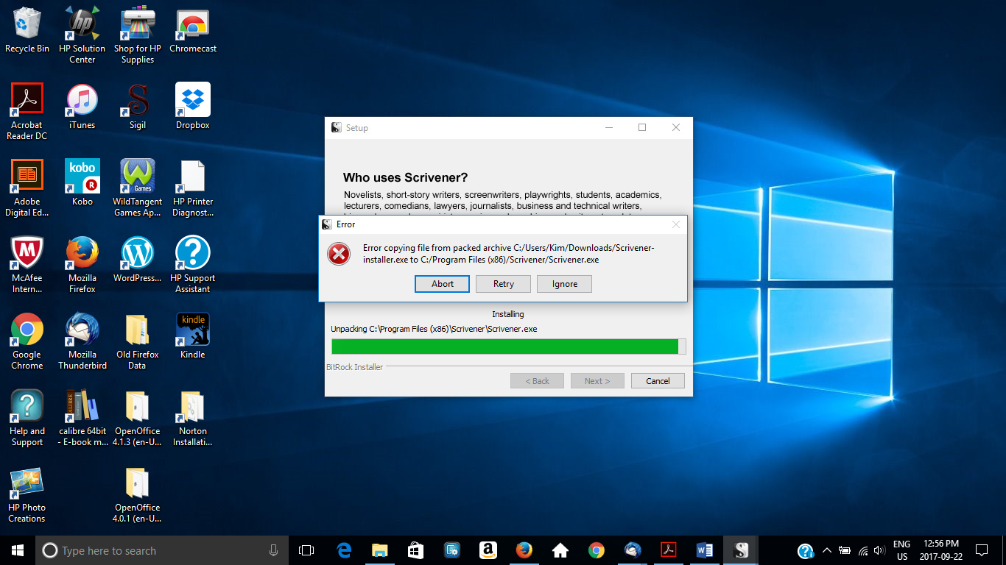Open Task View from the taskbar
1006x565 pixels.
306,550
